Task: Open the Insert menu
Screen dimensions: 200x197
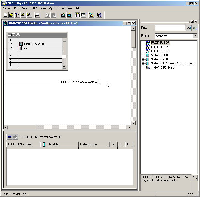Action: click(x=26, y=9)
